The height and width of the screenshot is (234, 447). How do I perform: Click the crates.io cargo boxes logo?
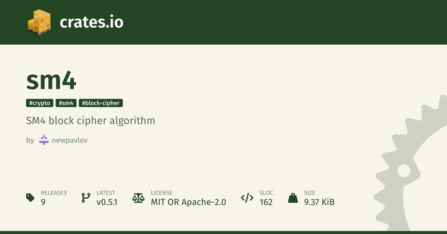point(39,22)
